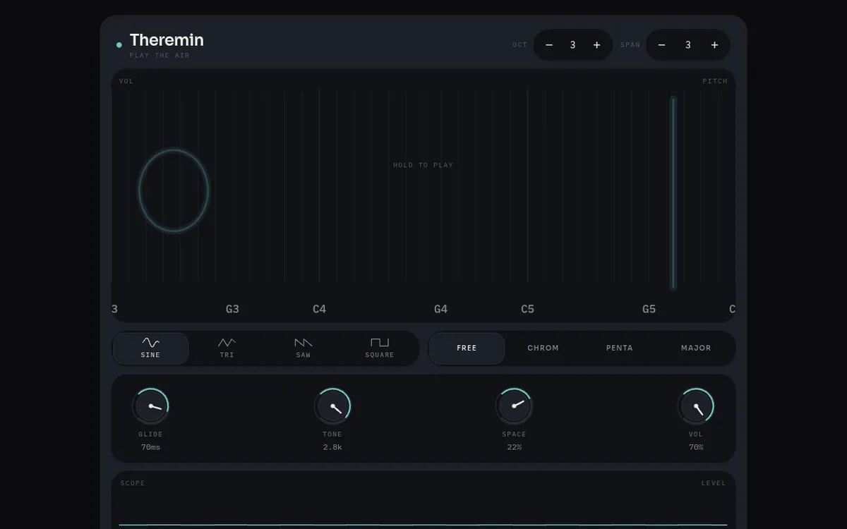
Task: Click the span value 3
Action: (x=687, y=45)
